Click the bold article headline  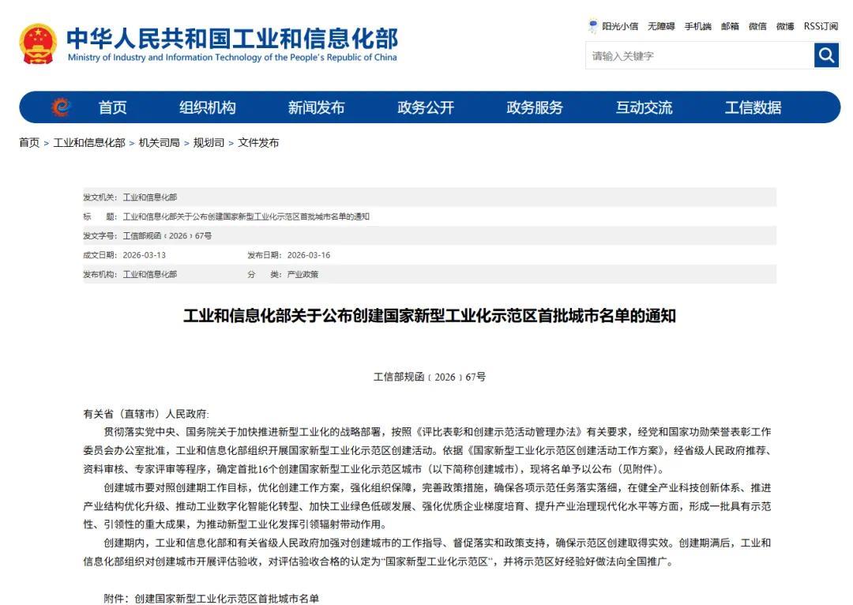(430, 316)
